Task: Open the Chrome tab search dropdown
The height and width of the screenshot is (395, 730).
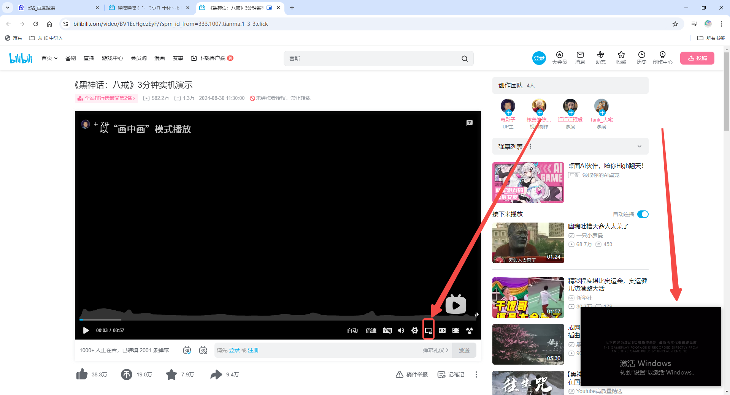Action: point(7,8)
